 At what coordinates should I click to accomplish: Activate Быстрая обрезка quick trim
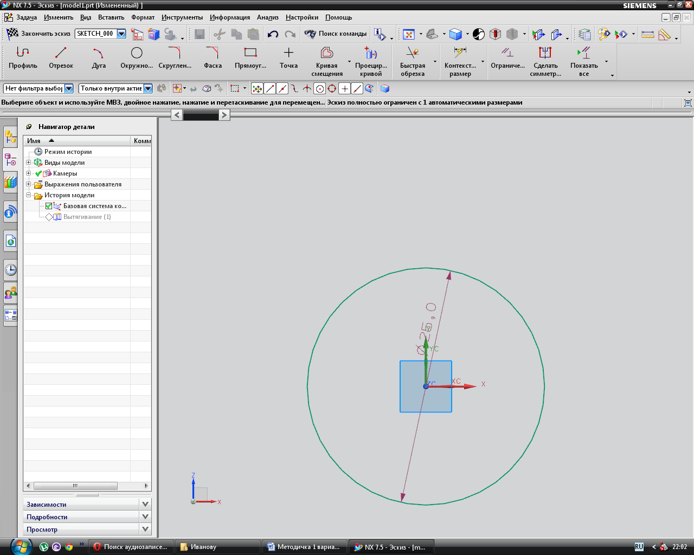click(x=413, y=61)
